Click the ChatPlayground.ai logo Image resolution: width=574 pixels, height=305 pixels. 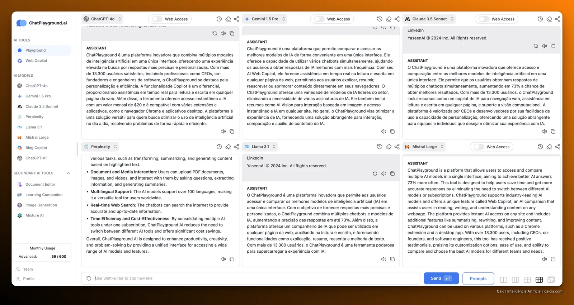(x=42, y=23)
